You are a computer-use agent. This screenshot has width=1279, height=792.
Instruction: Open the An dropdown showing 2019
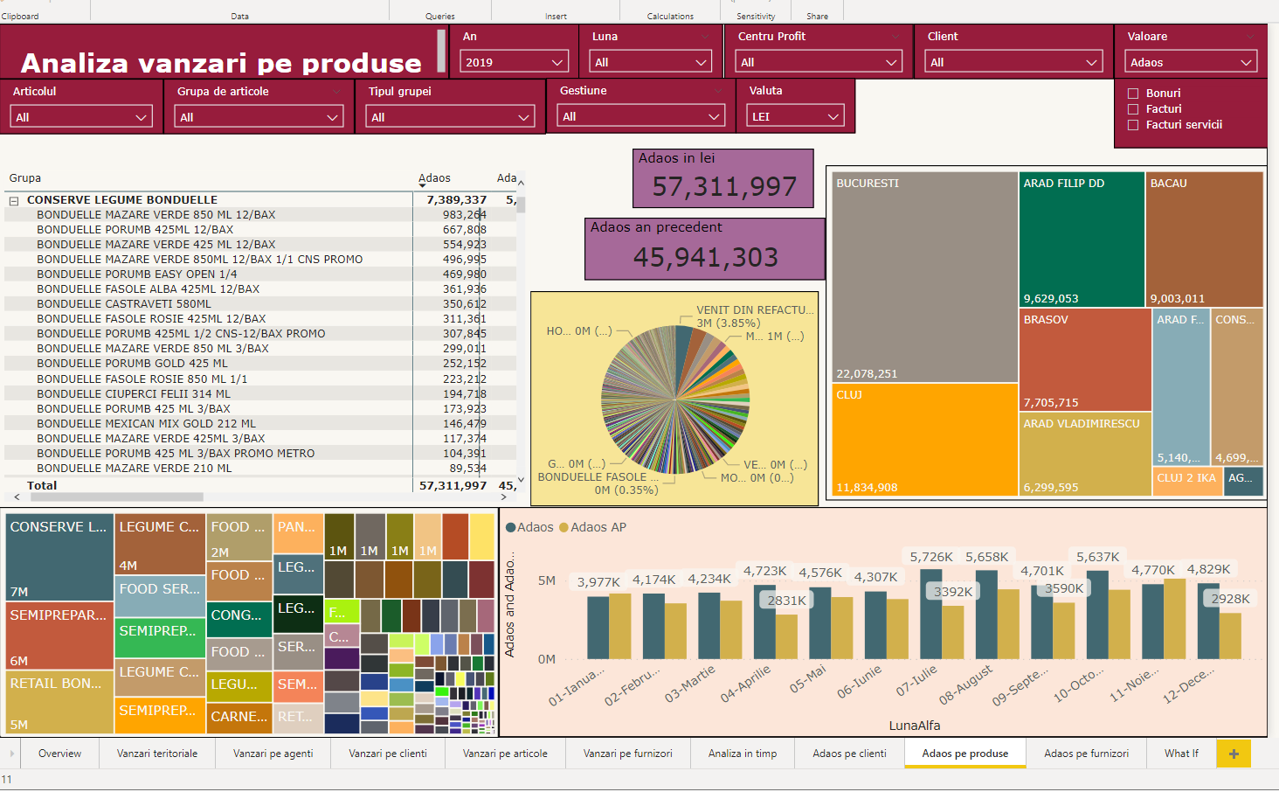point(514,62)
